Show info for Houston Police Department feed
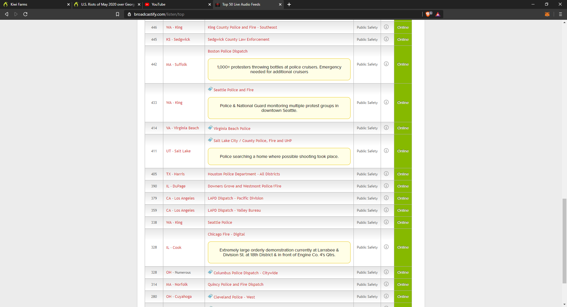 coord(386,174)
